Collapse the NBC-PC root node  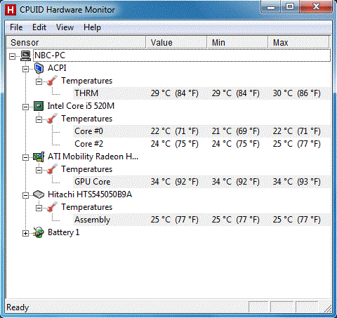(12, 56)
